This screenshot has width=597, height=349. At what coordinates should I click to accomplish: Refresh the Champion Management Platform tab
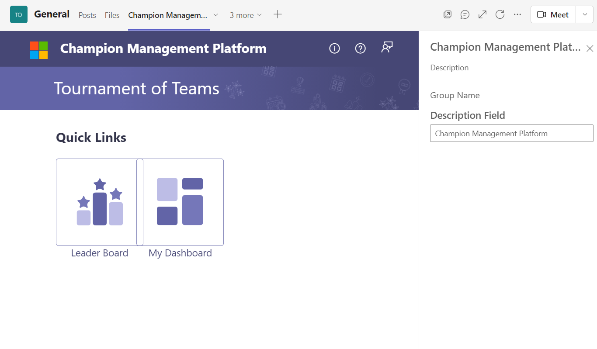click(500, 14)
